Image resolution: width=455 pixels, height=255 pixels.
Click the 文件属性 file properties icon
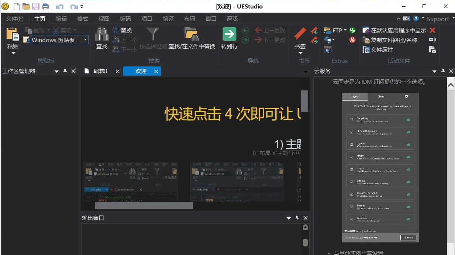click(x=366, y=49)
